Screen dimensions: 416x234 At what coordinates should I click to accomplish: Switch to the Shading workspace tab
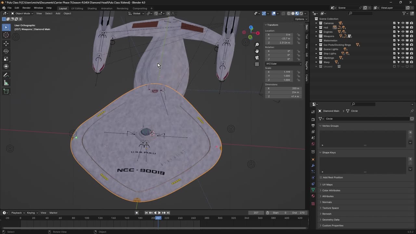tap(92, 8)
